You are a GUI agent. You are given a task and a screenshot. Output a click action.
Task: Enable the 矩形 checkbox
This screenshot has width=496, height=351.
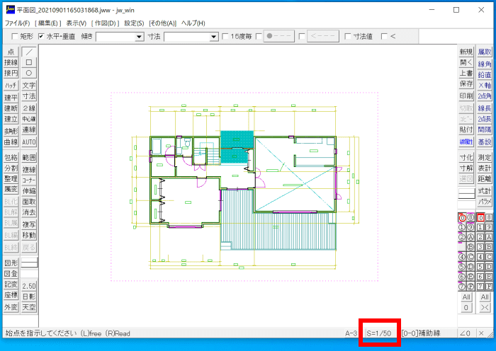pos(15,36)
